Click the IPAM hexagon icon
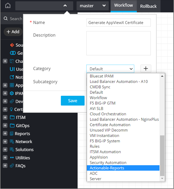This screenshot has height=189, width=174. pyautogui.click(x=12, y=93)
